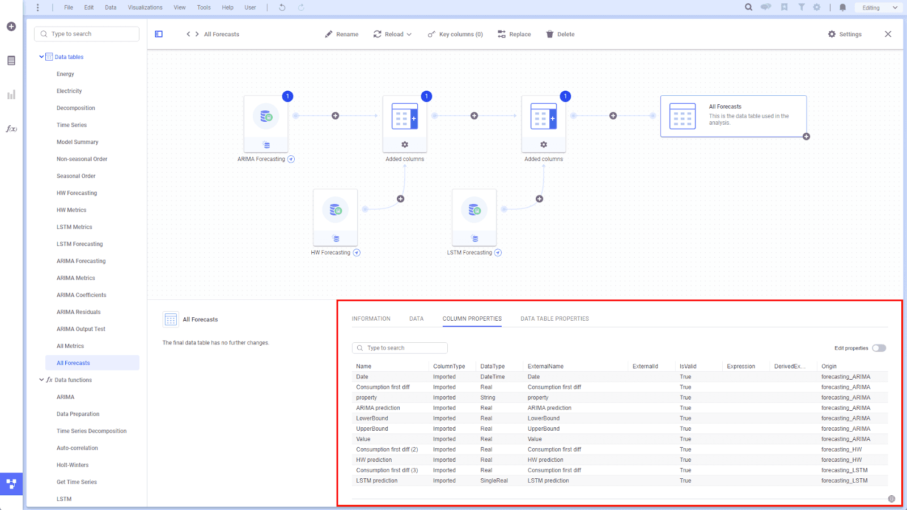907x510 pixels.
Task: Click the Delete button
Action: (x=560, y=34)
